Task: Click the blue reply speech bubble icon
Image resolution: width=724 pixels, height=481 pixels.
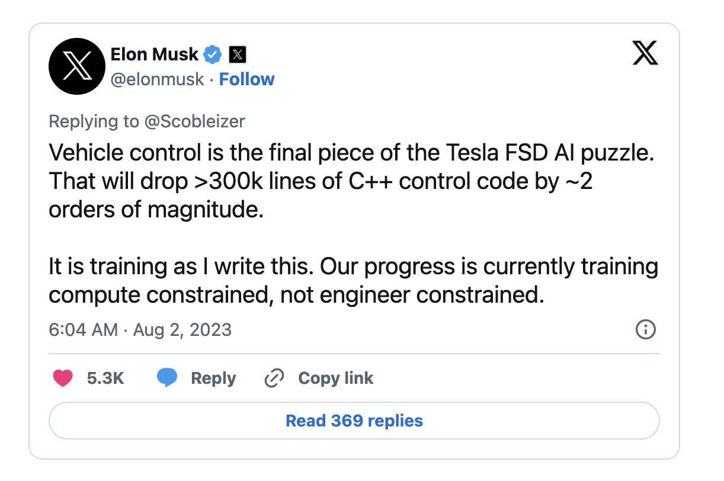Action: coord(167,378)
